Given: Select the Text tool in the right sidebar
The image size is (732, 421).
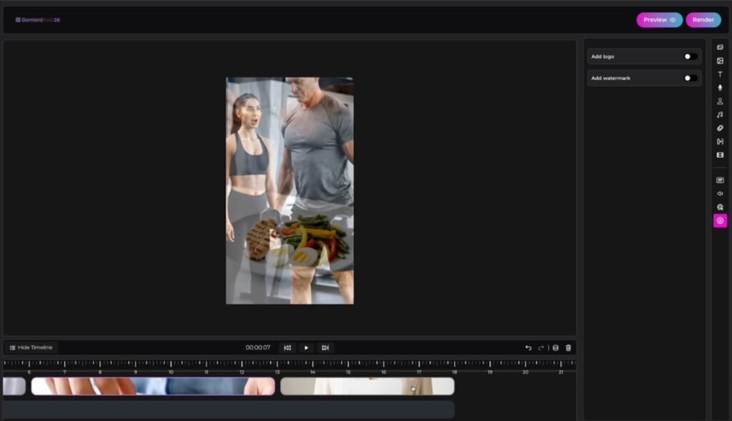Looking at the screenshot, I should pos(720,73).
